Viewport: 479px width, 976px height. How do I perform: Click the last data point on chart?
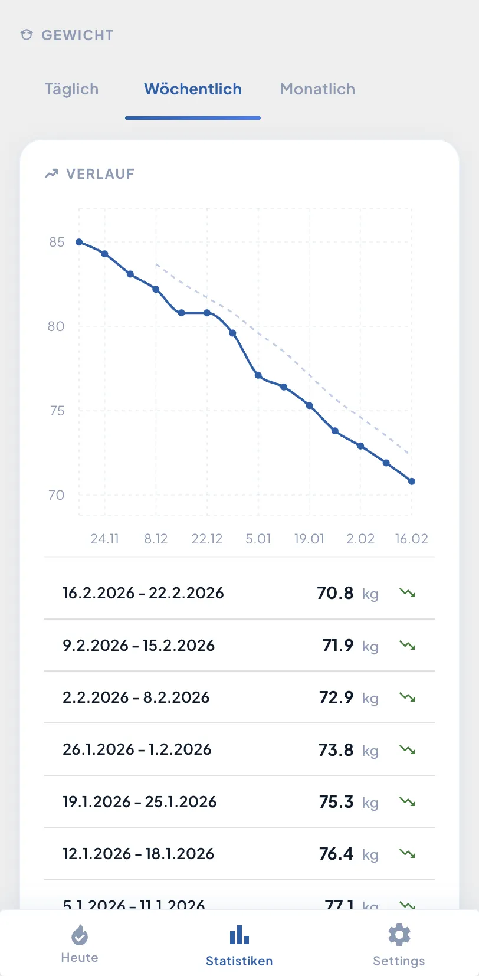coord(412,482)
